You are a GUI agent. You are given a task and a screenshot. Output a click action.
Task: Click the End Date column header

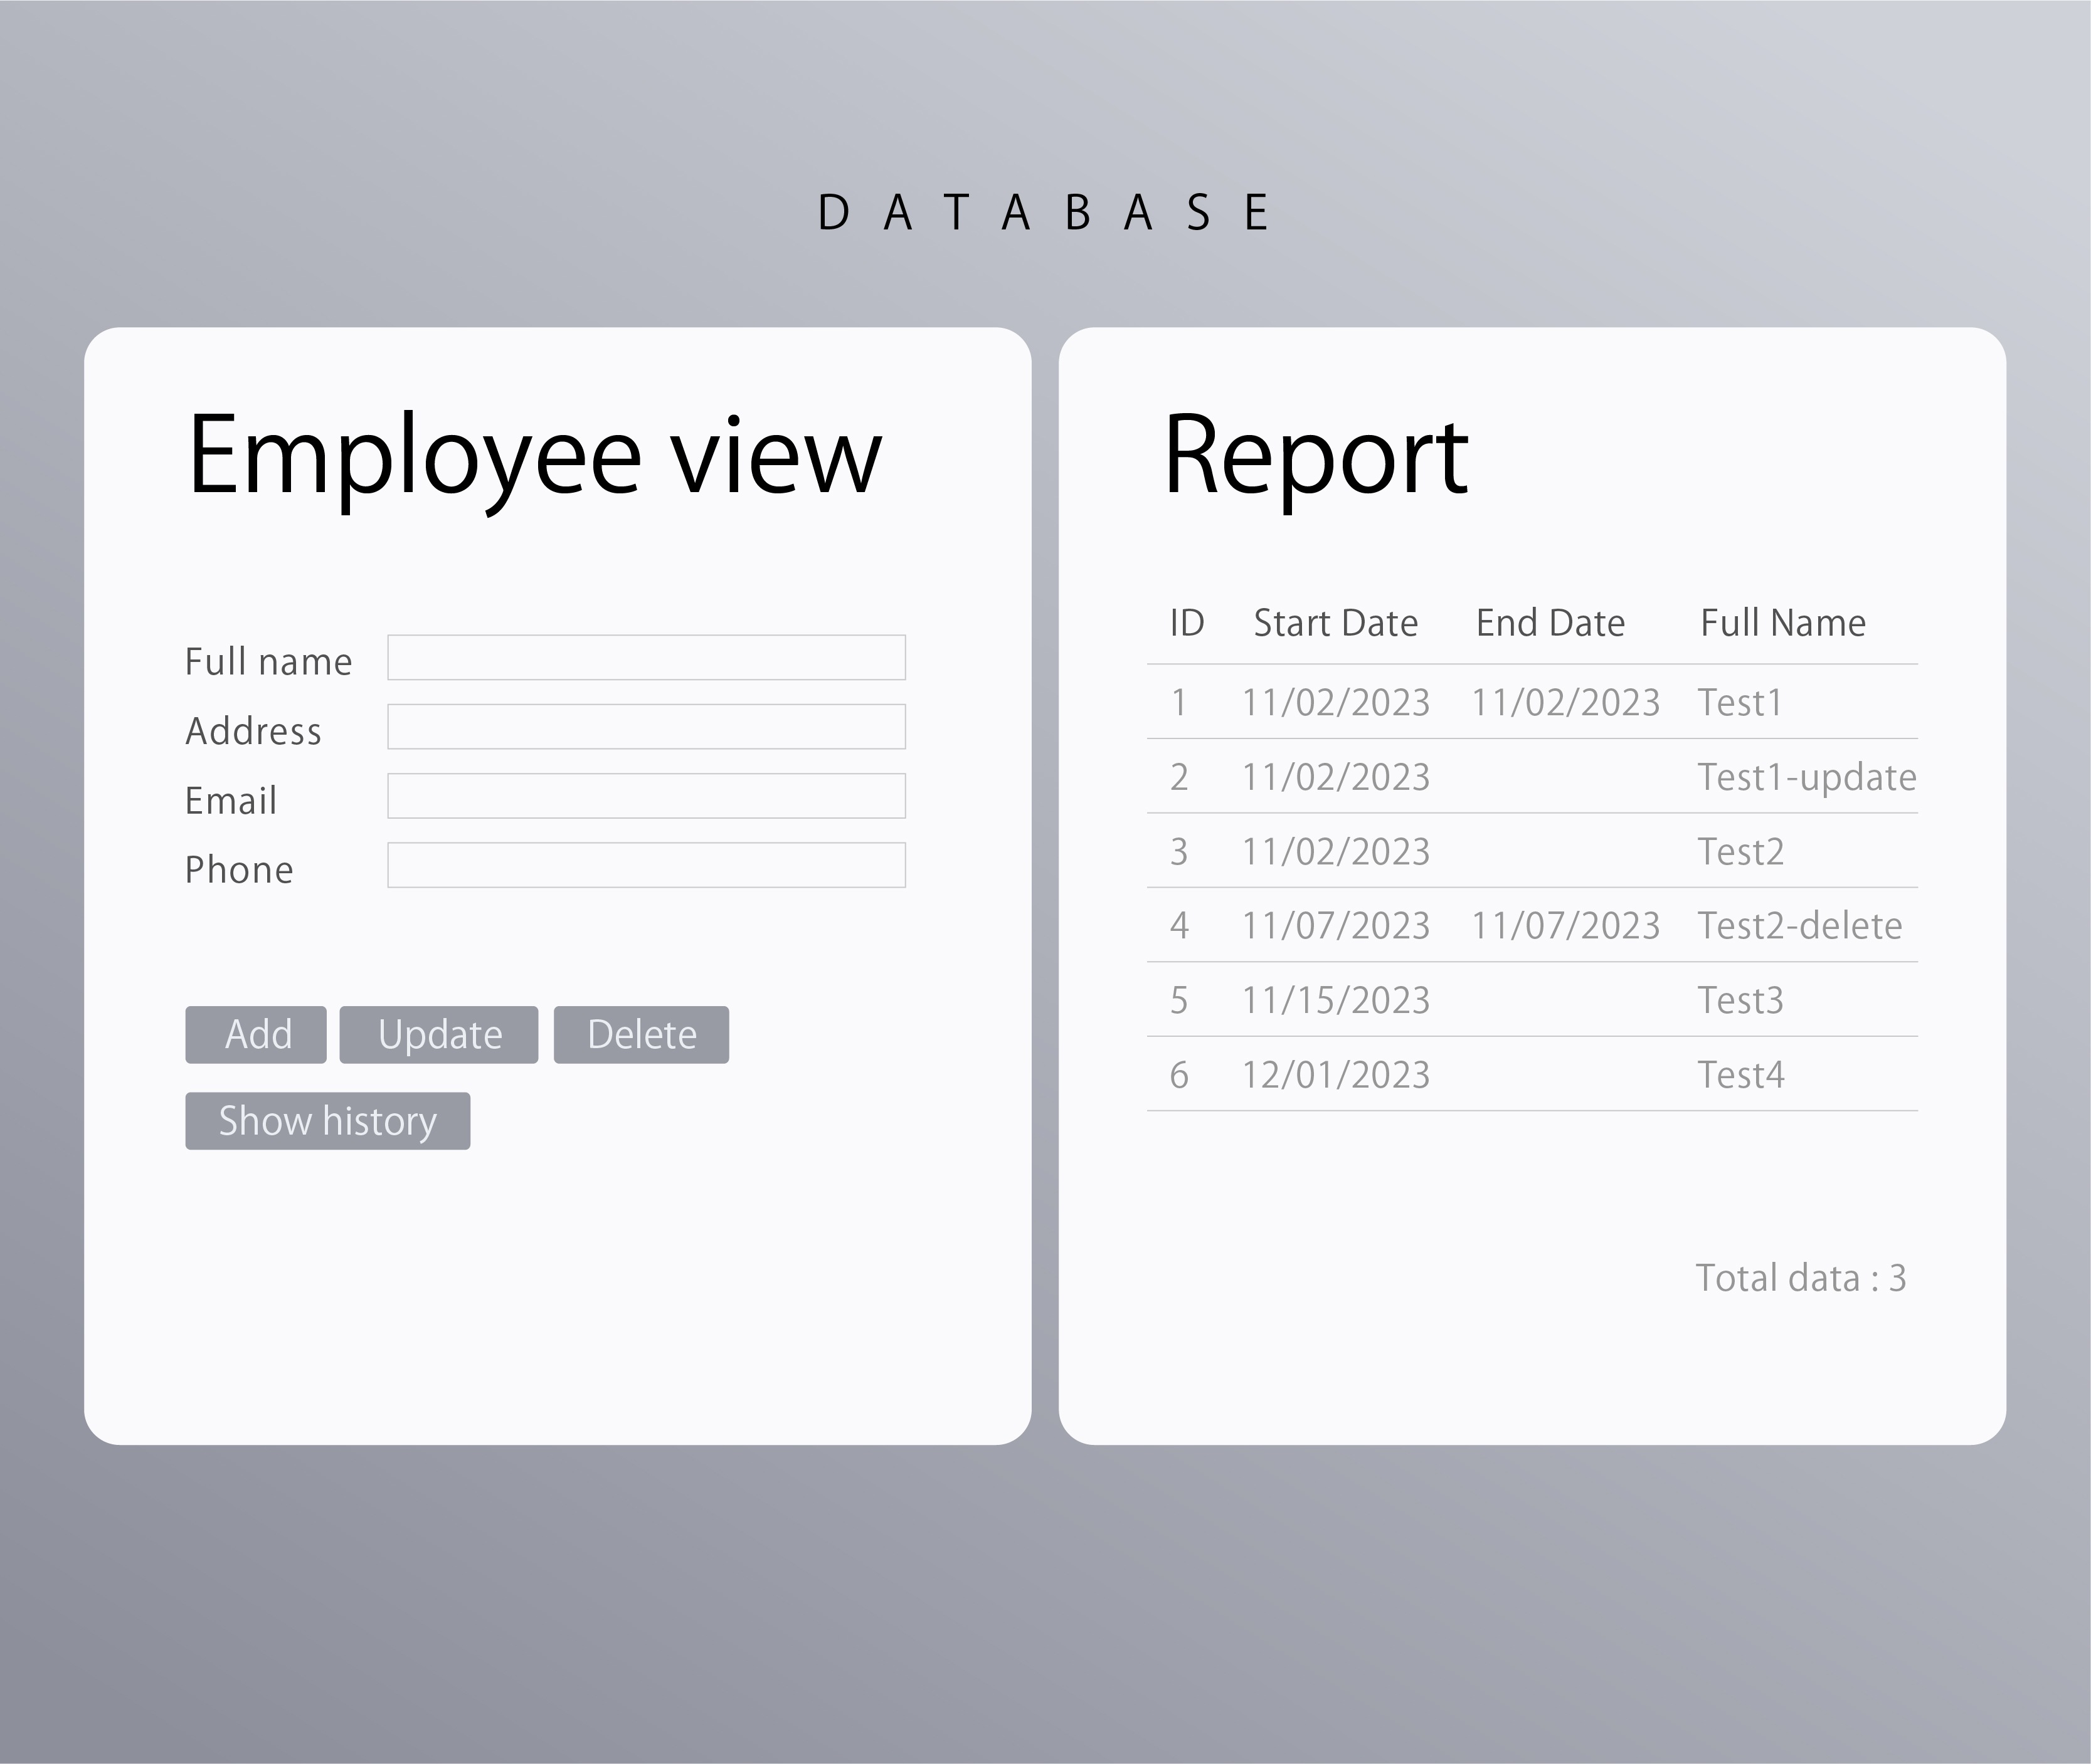1550,623
